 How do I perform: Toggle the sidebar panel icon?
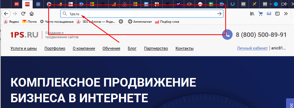277,14
